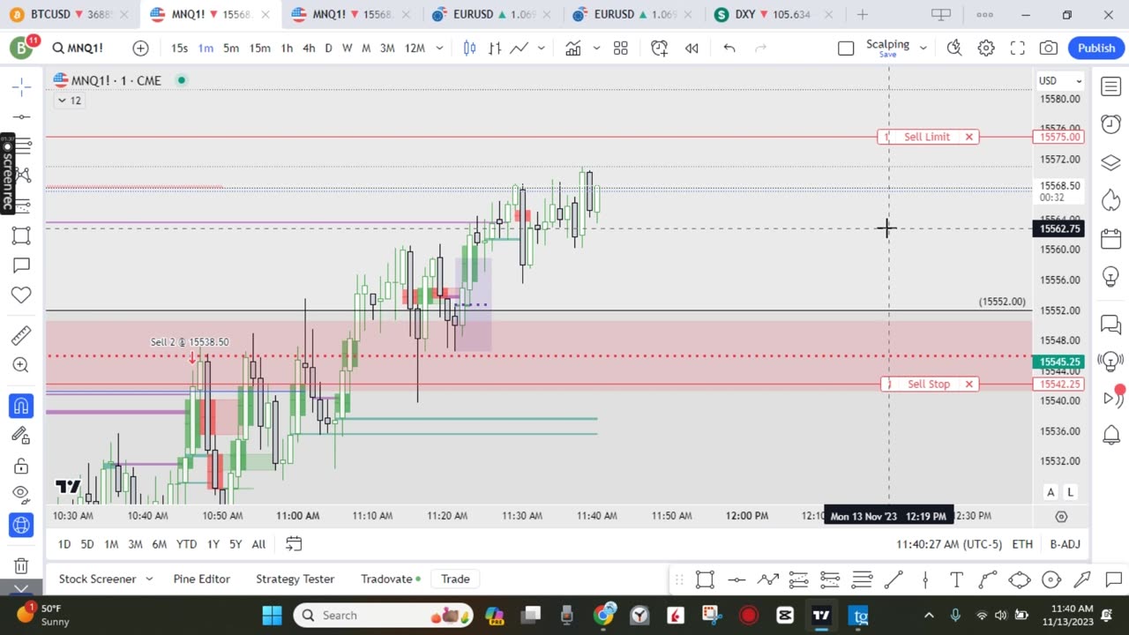Open the watchlist panel in right sidebar
The image size is (1129, 635).
point(1110,86)
